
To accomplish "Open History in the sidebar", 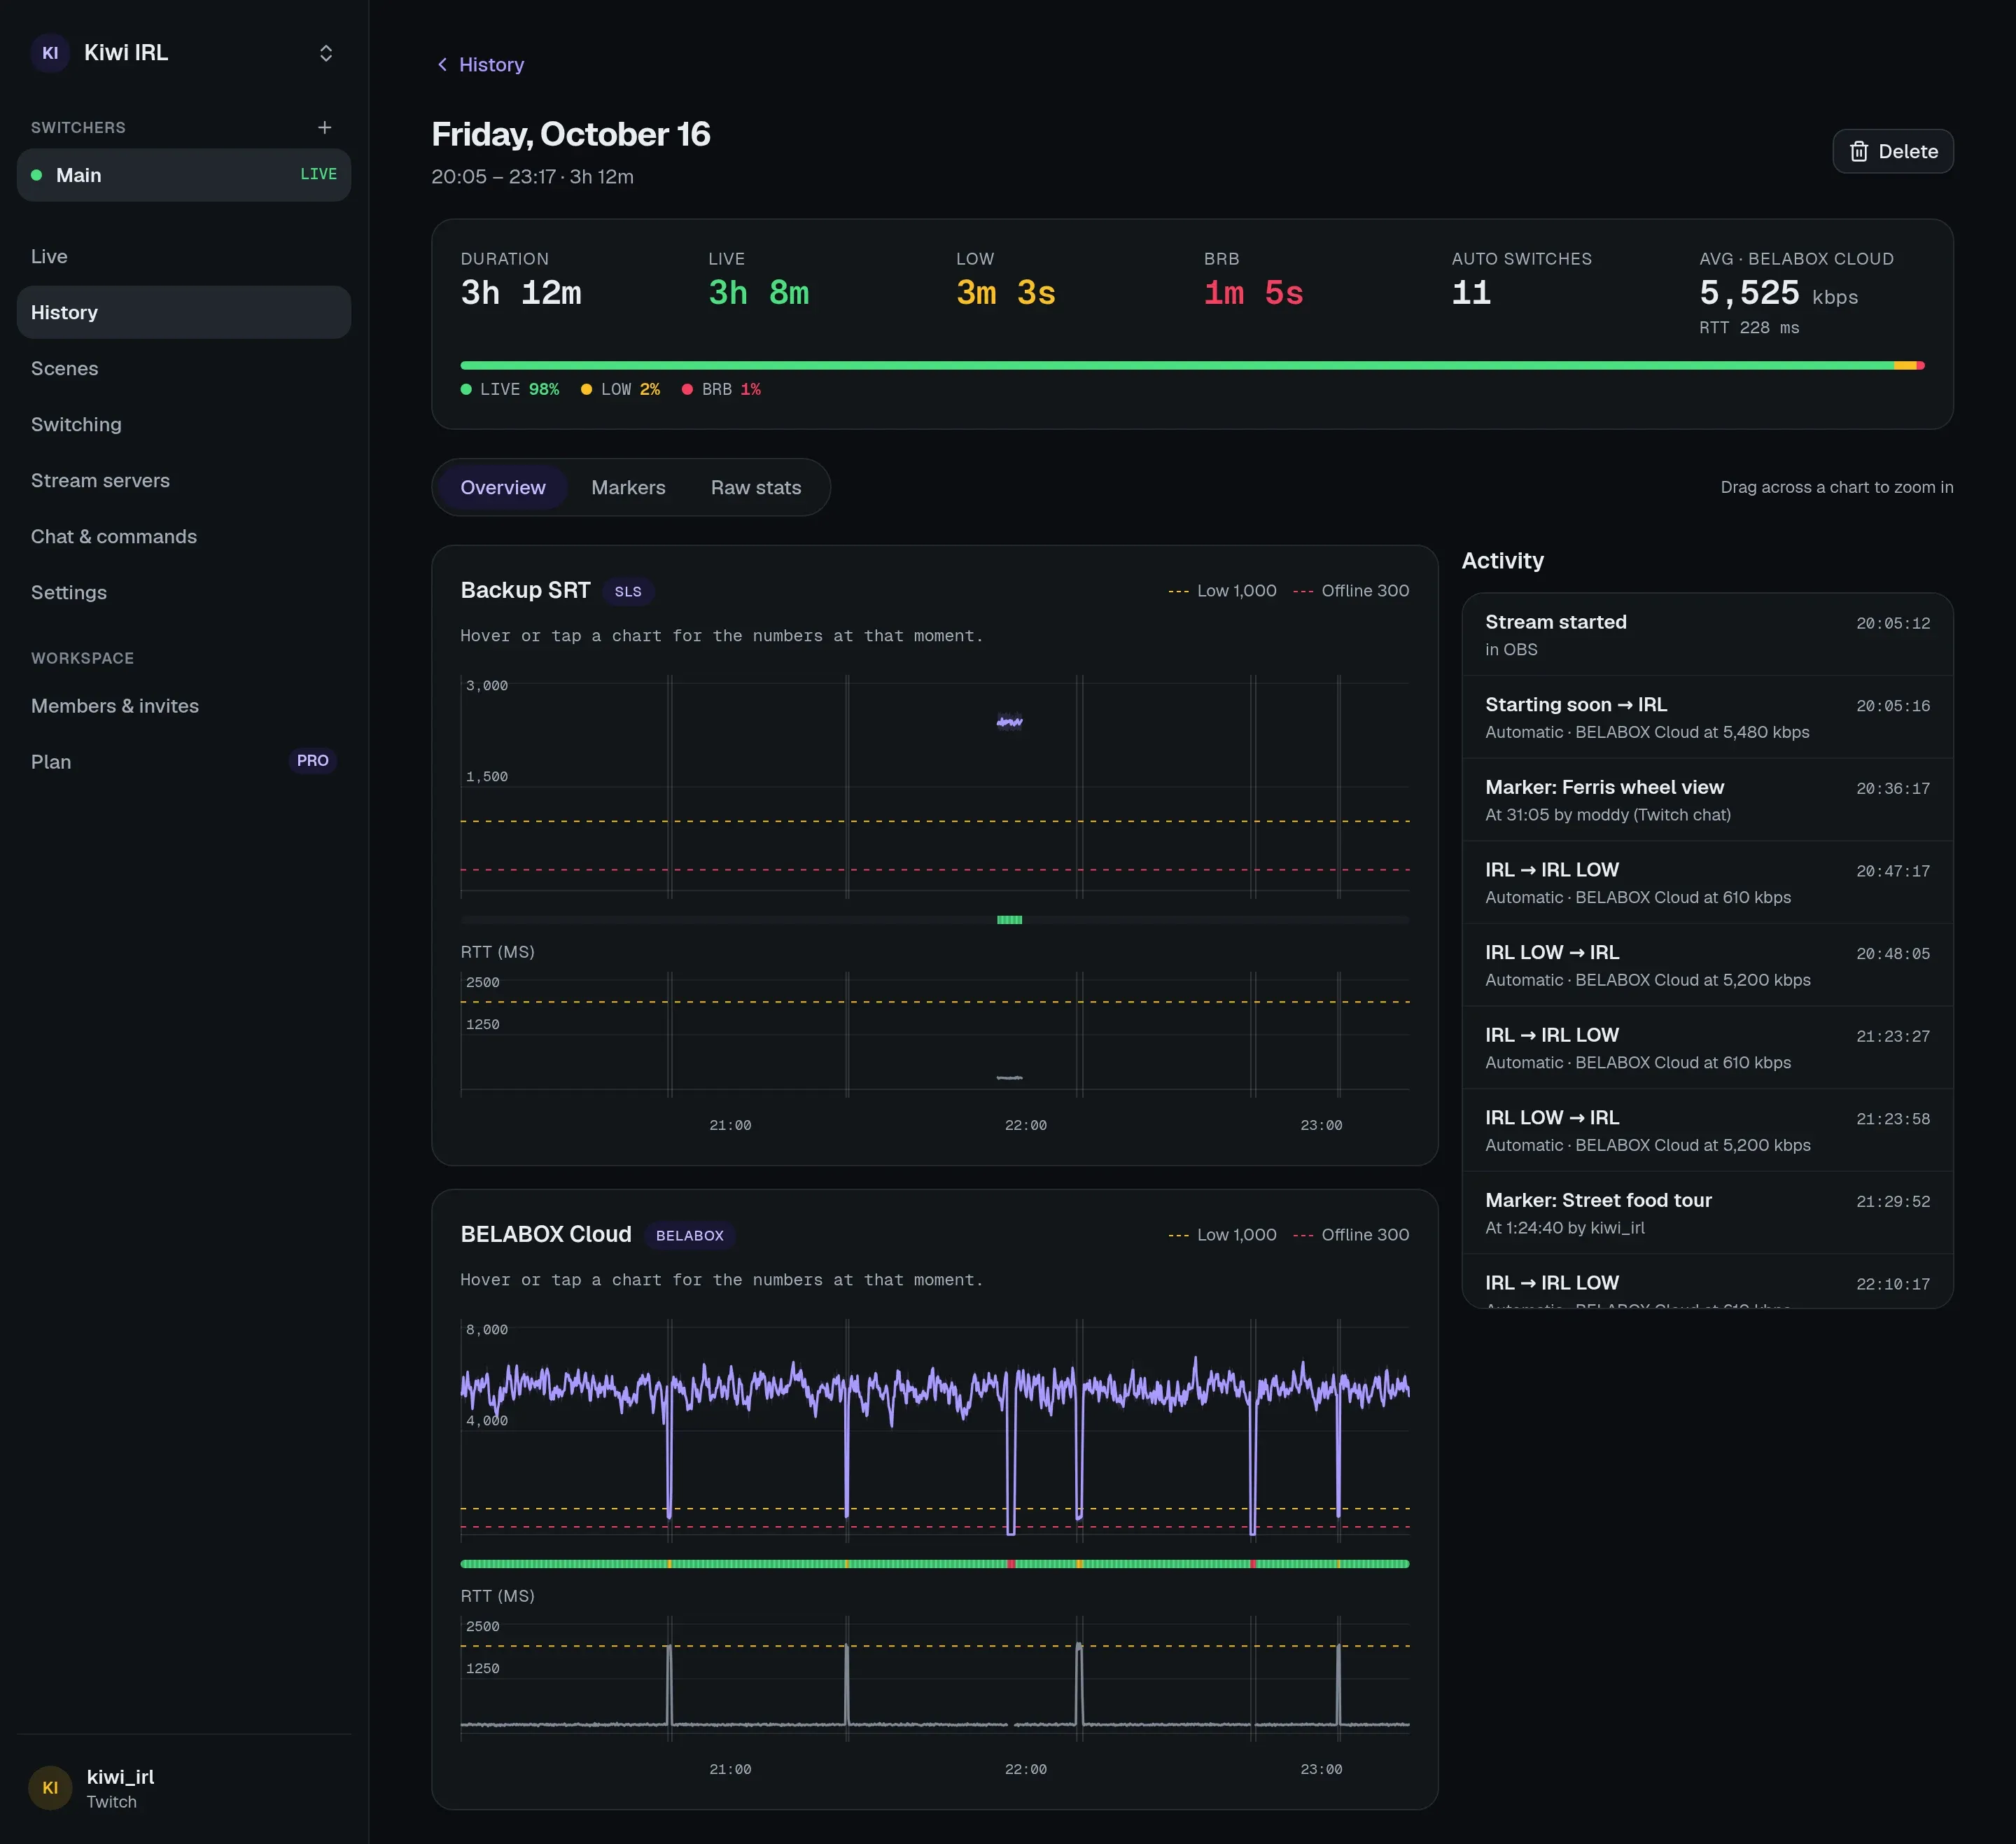I will pos(184,312).
